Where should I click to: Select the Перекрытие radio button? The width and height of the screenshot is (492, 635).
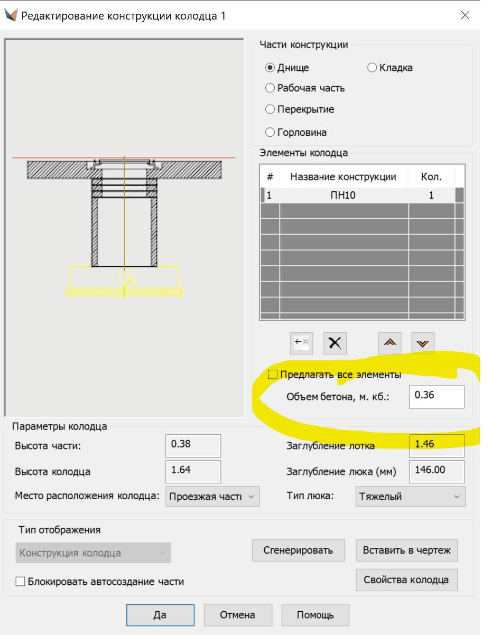[271, 109]
